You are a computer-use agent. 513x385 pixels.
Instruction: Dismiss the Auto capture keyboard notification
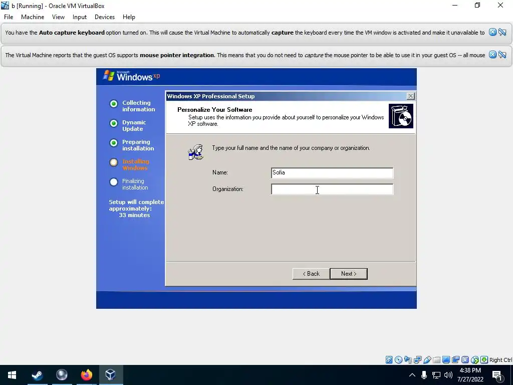493,32
